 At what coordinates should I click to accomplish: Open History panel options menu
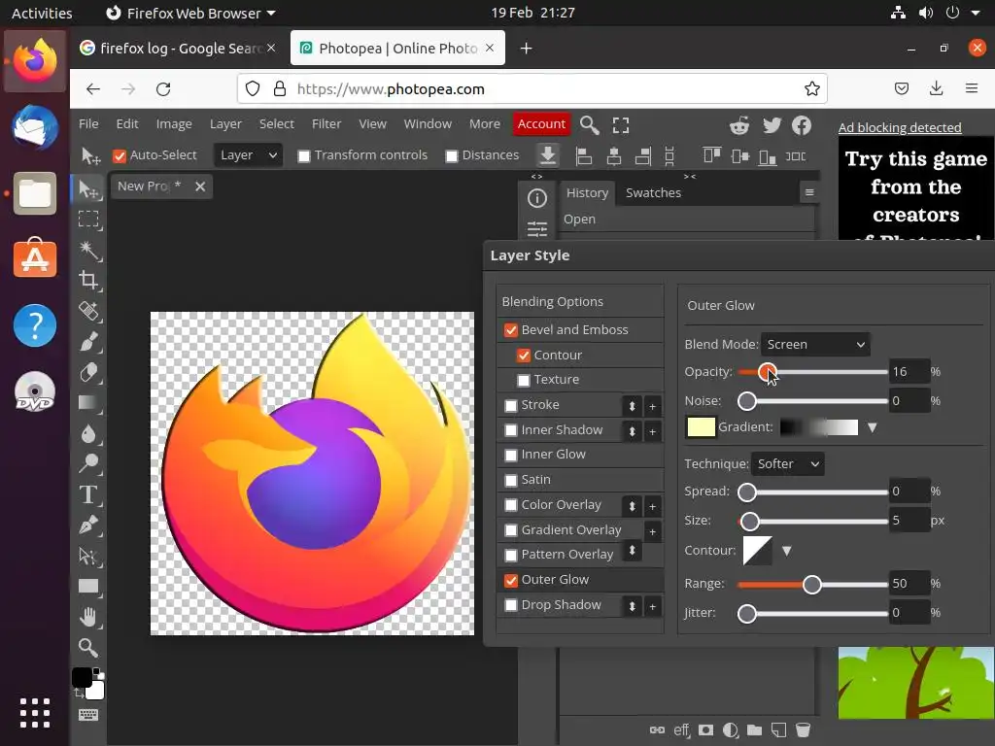[809, 192]
